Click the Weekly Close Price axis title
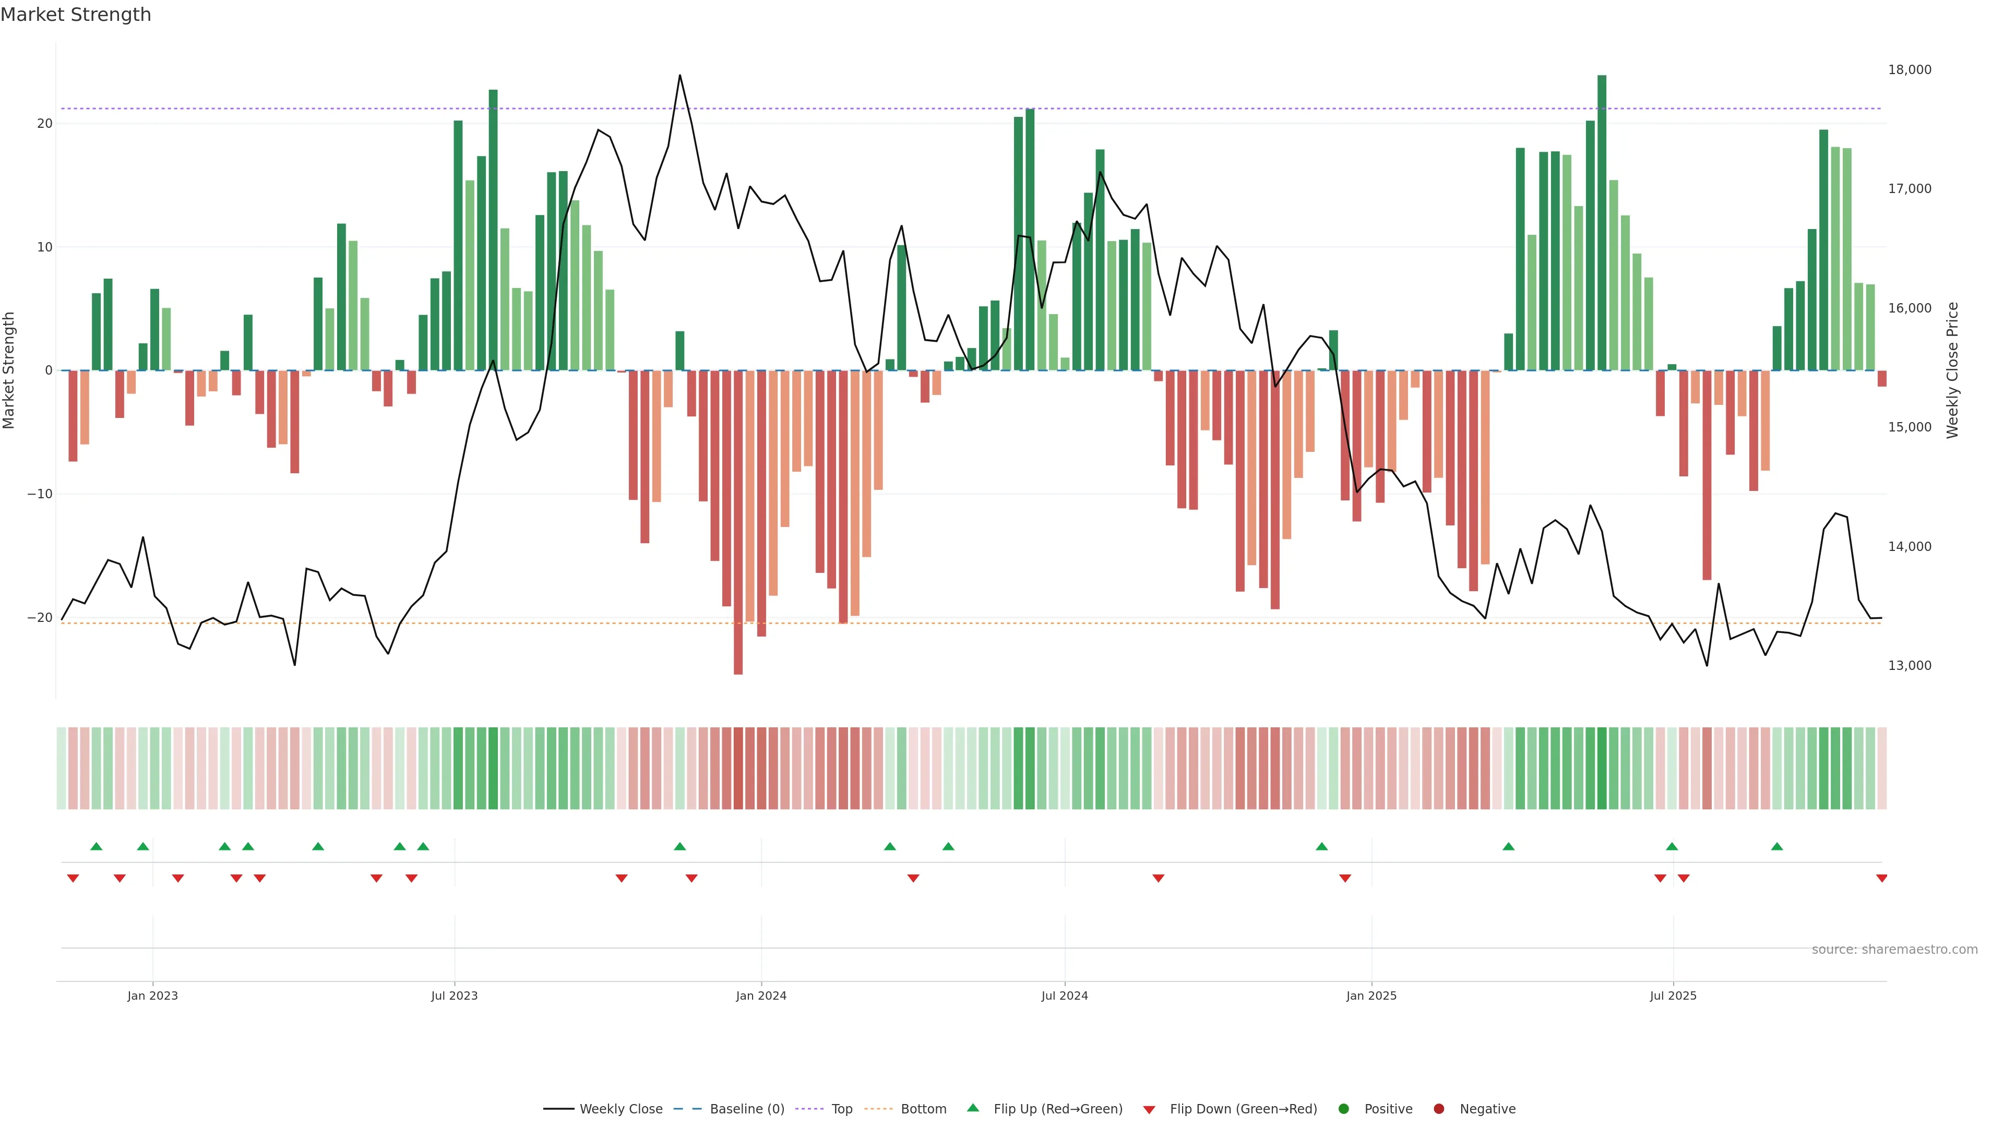Screen dimensions: 2004x1127 tap(1952, 370)
